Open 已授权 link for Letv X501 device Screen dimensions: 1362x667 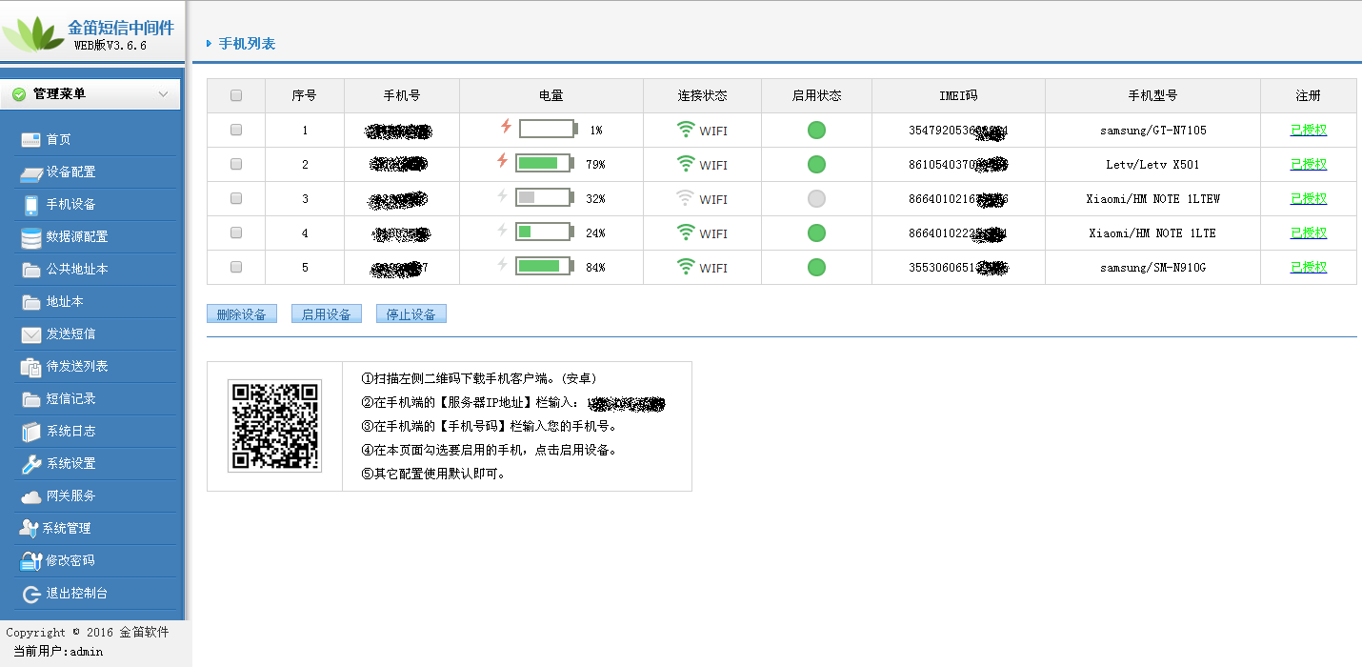[x=1309, y=164]
